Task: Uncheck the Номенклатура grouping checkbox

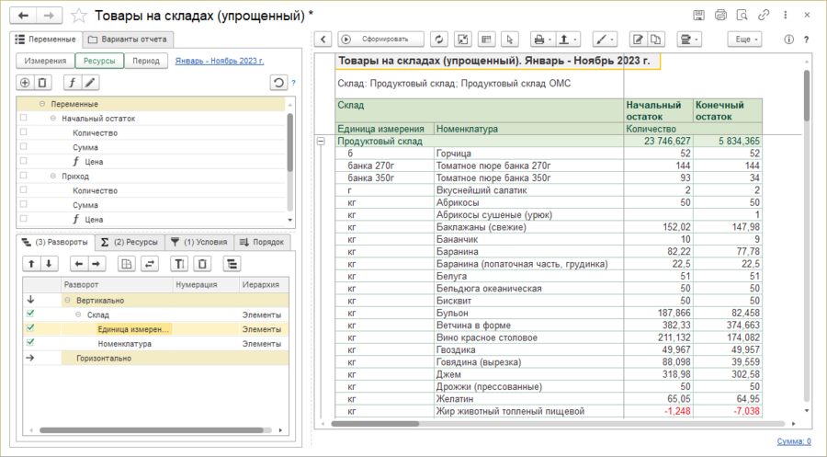Action: [x=30, y=343]
